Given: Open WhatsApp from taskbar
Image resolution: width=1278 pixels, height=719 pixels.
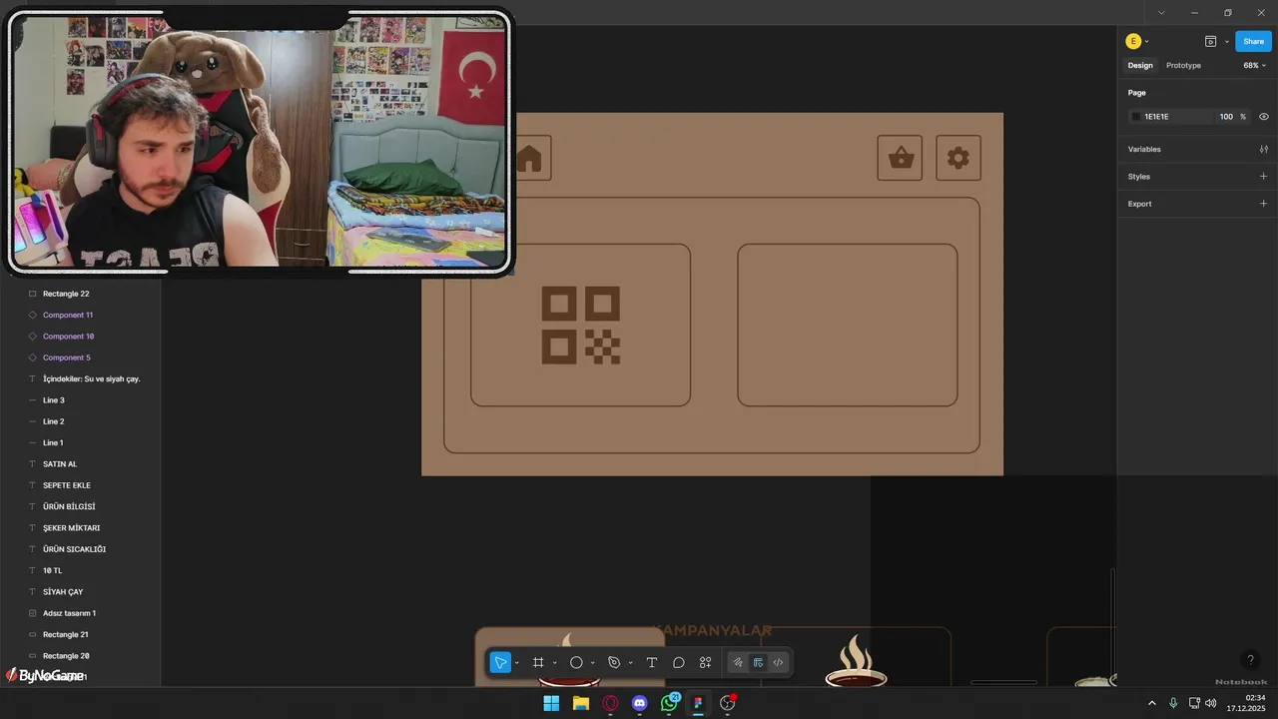Looking at the screenshot, I should 669,703.
